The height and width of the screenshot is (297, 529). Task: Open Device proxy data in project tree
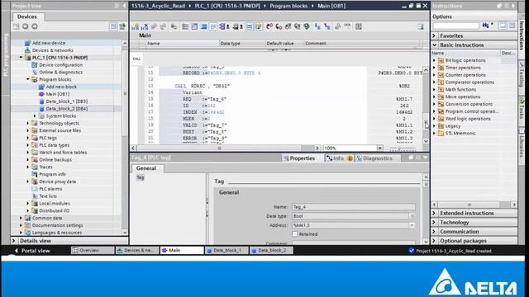tap(57, 181)
